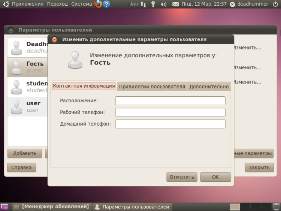
Task: Open the mail envelope indicator
Action: [175, 4]
